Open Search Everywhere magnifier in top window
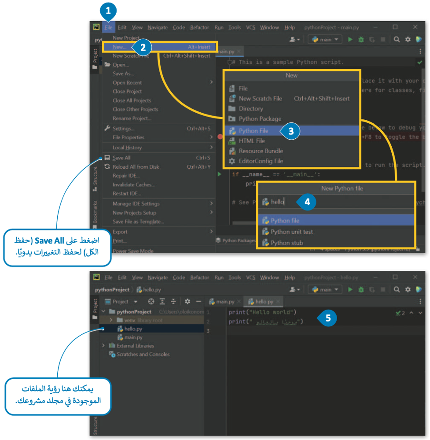 tap(397, 40)
